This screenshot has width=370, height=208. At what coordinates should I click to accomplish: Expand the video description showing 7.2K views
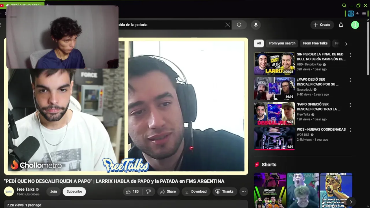[x=126, y=204]
